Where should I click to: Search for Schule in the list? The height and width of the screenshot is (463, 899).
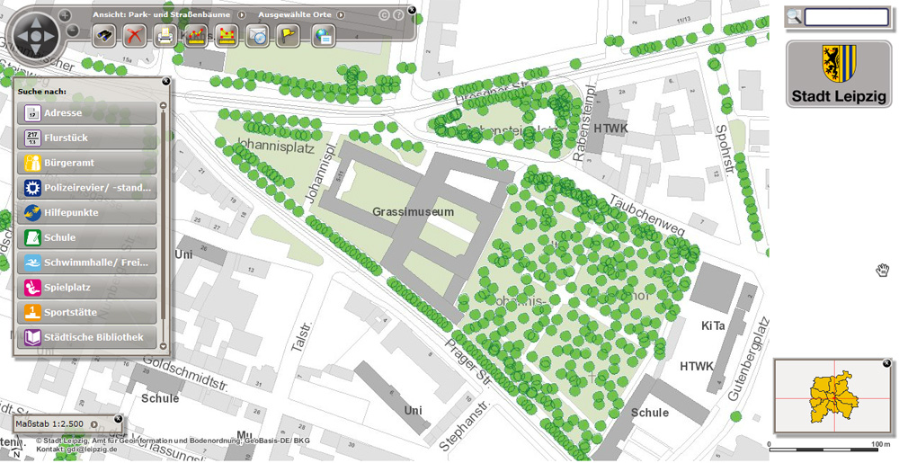click(x=87, y=237)
